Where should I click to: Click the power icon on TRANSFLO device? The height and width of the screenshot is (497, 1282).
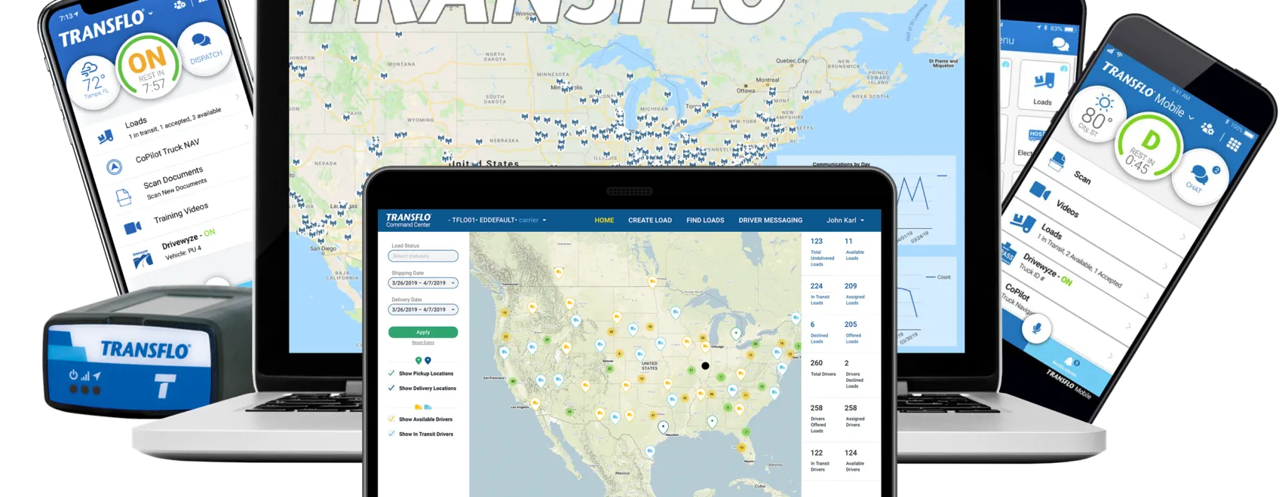click(73, 374)
